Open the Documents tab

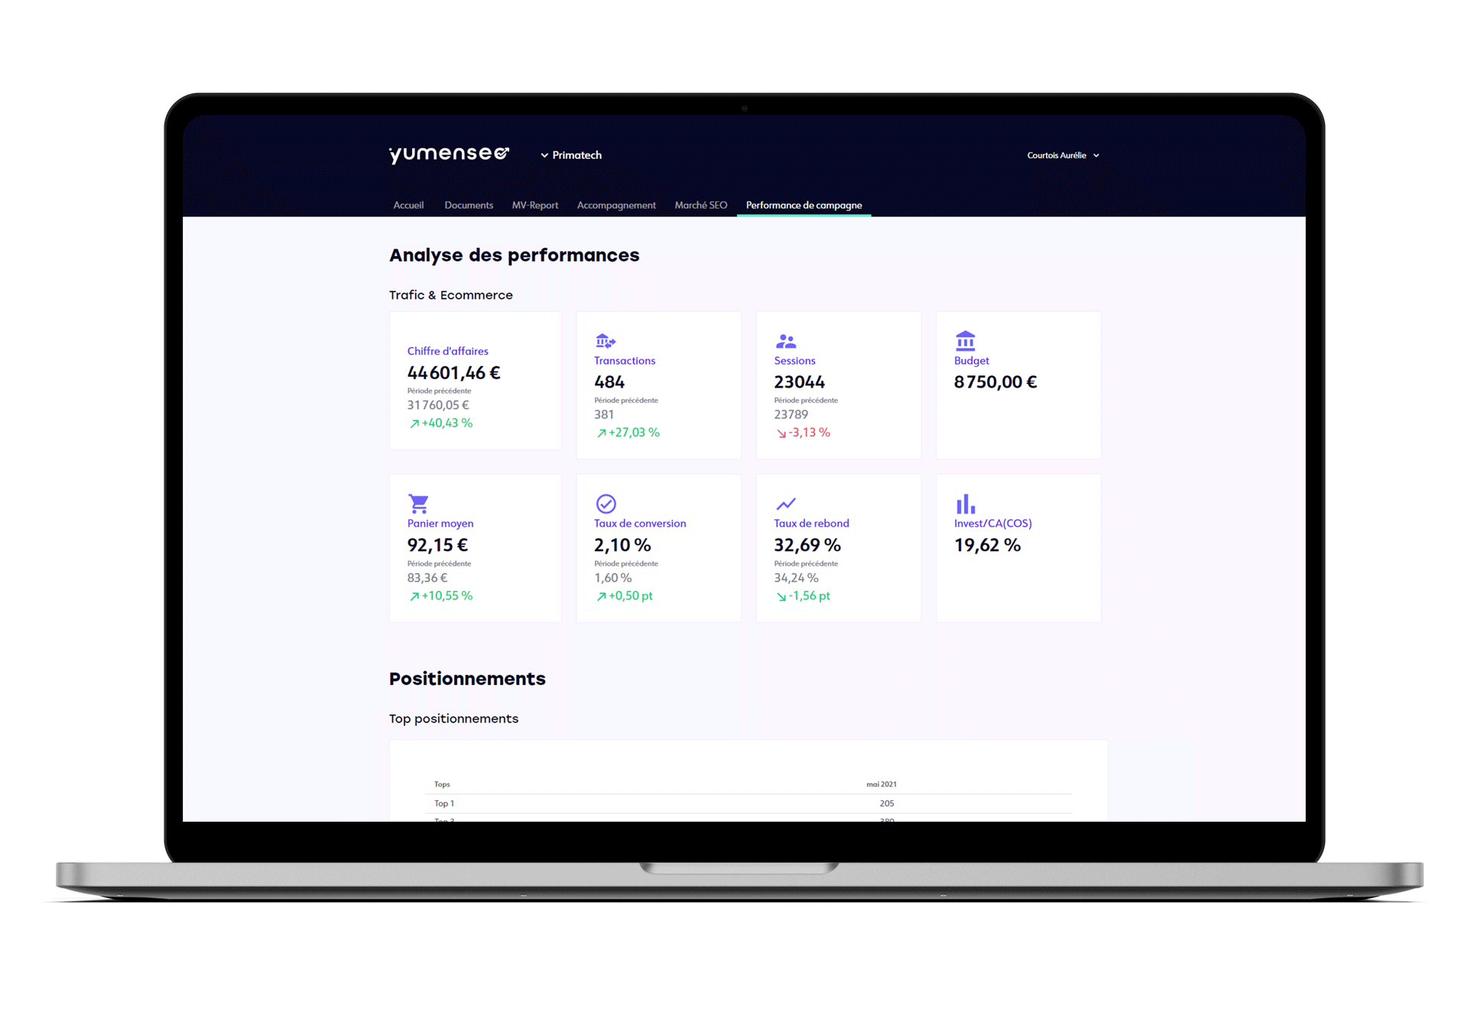point(469,205)
